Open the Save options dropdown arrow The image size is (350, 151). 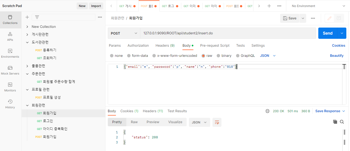click(x=303, y=18)
